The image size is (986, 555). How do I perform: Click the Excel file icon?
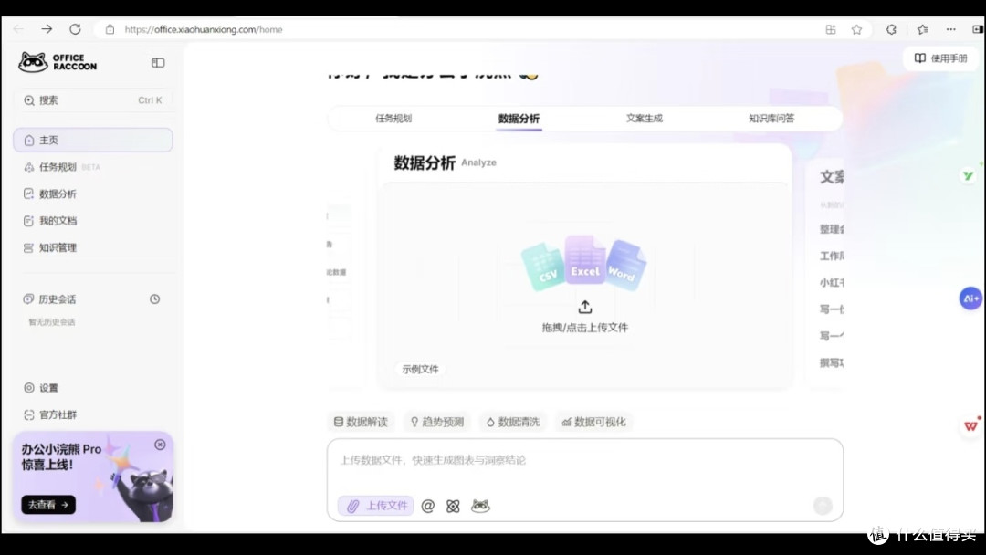coord(585,259)
